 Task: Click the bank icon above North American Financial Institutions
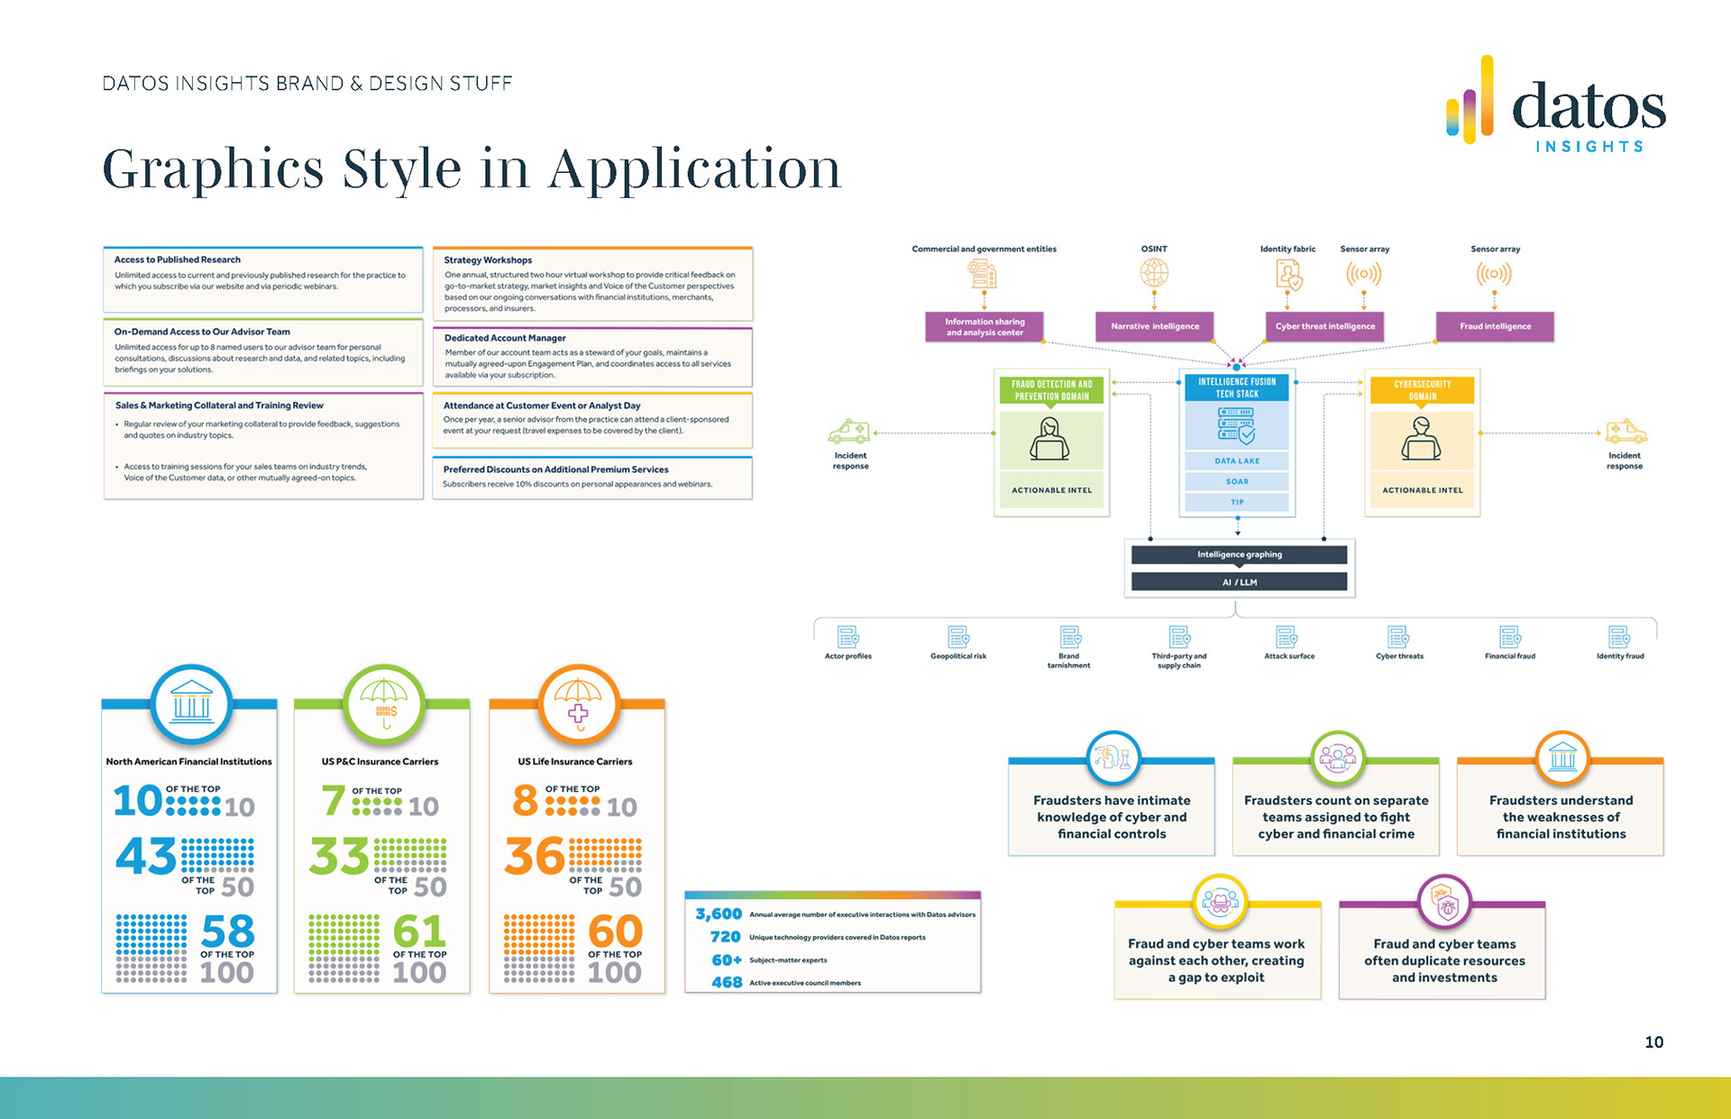pos(191,703)
